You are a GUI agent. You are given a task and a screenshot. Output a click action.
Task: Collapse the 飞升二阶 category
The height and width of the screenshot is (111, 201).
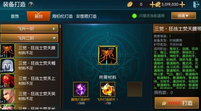29,38
